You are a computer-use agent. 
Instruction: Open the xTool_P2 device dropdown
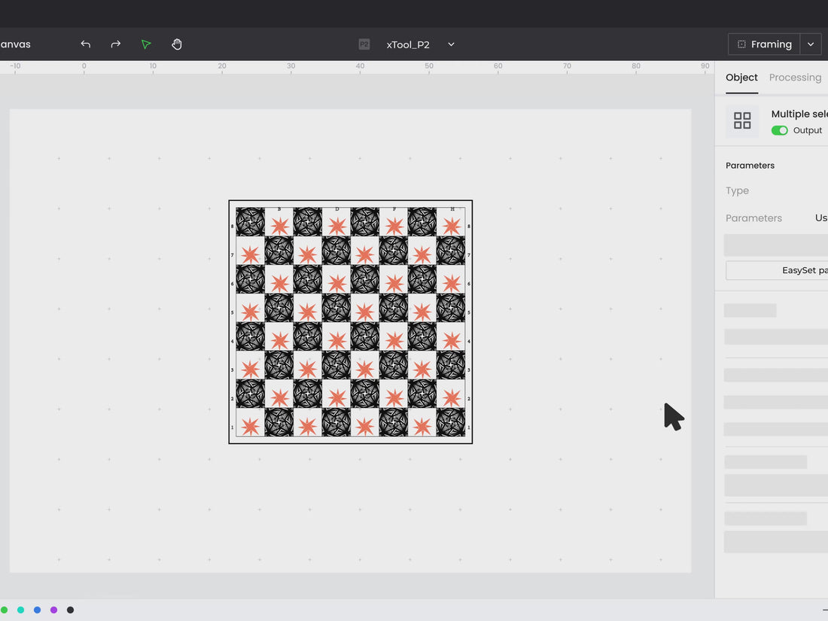click(x=451, y=44)
